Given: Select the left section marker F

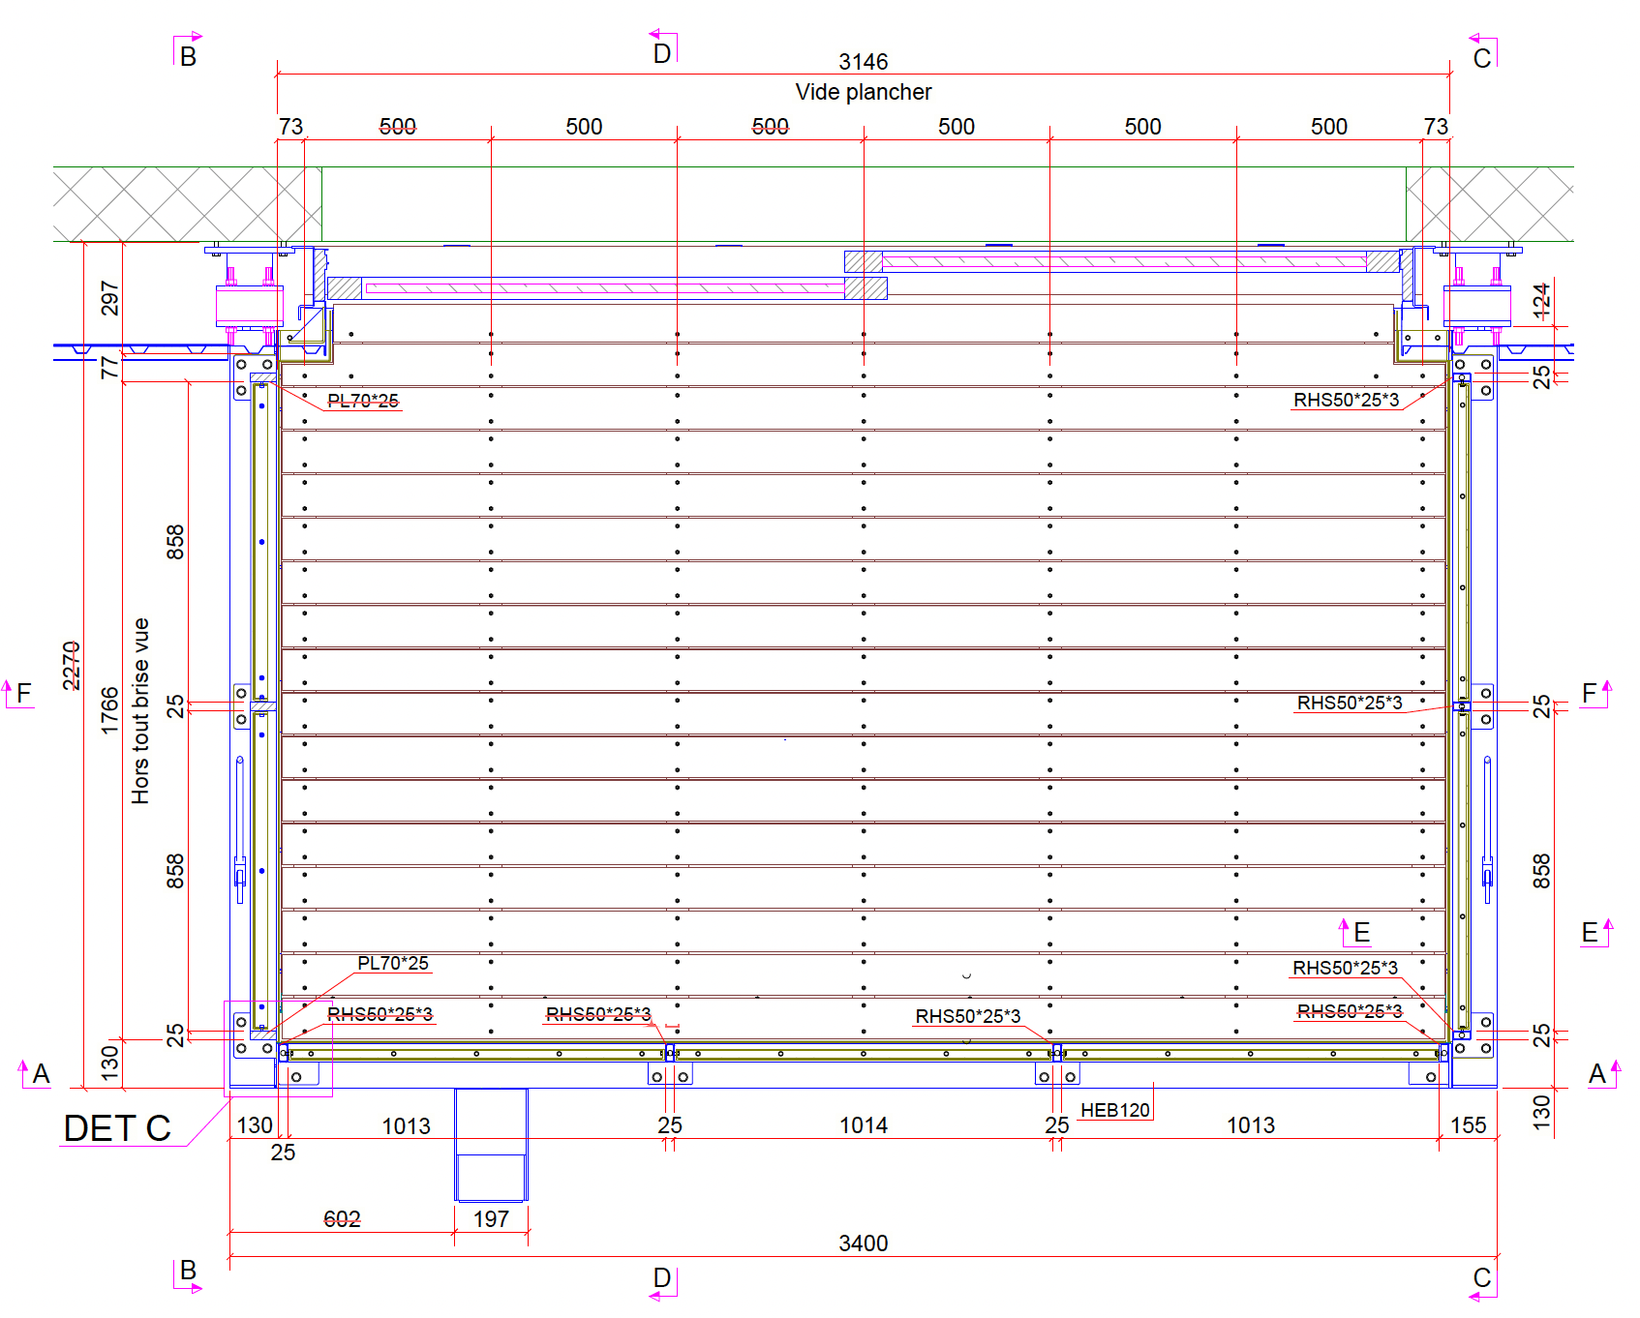Looking at the screenshot, I should [23, 693].
